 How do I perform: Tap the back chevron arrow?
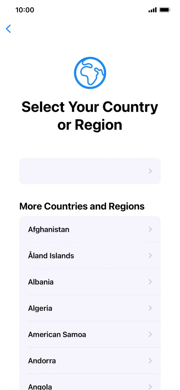8,29
